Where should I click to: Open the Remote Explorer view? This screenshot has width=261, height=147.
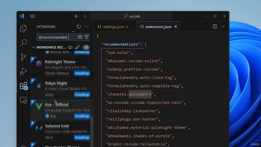coord(24,100)
